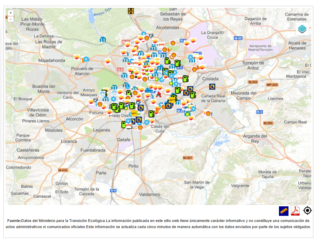
Task: Open the yellow station marker at top of map
Action: 131,11
